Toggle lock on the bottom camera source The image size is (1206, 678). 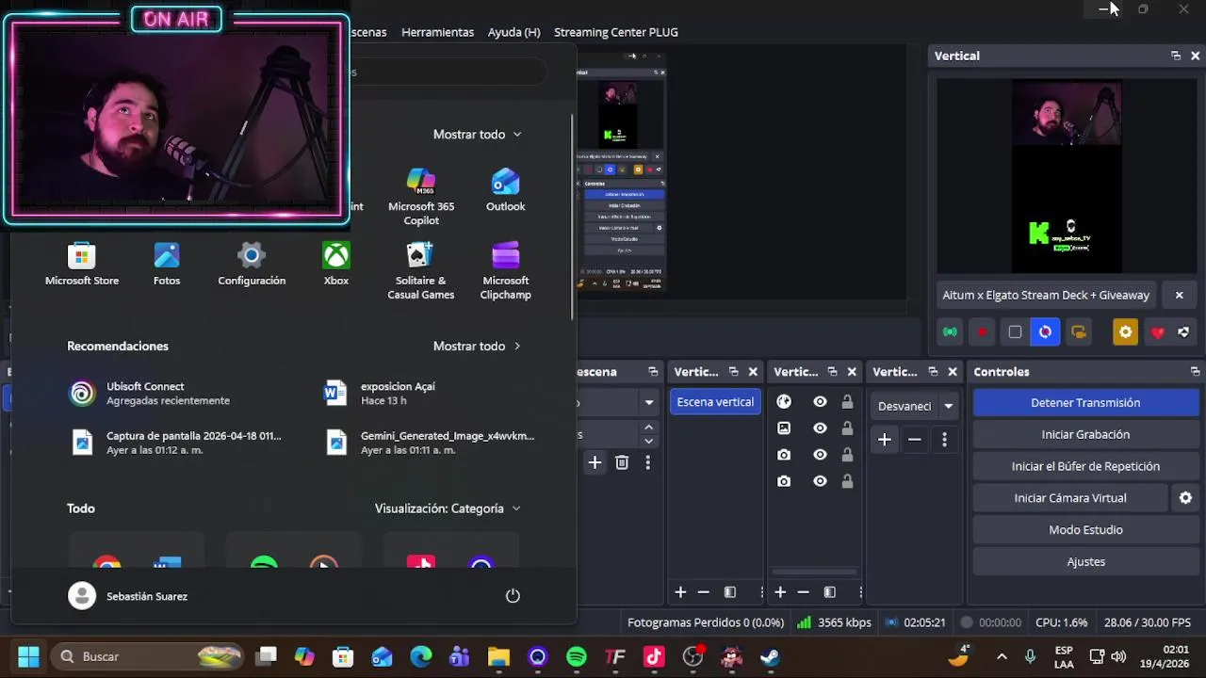[847, 480]
